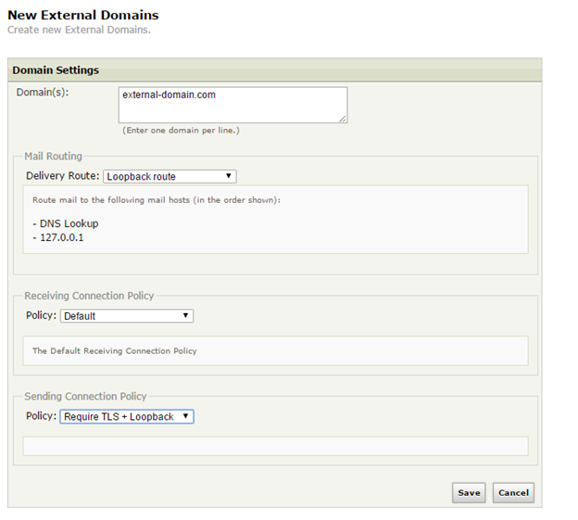Select the Domain Settings section header
This screenshot has height=520, width=578.
pyautogui.click(x=56, y=70)
